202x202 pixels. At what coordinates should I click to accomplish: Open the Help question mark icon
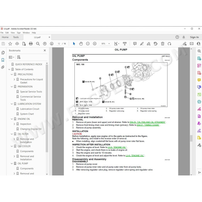tap(177, 37)
